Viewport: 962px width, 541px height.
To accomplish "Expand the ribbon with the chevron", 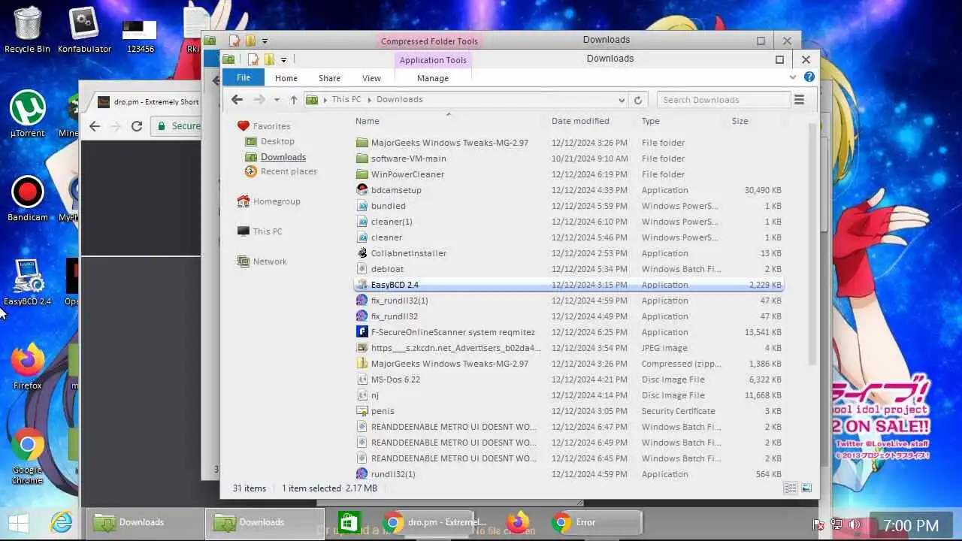I will 793,77.
